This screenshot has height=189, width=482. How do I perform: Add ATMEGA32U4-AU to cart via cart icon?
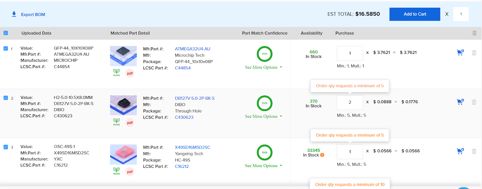[460, 52]
